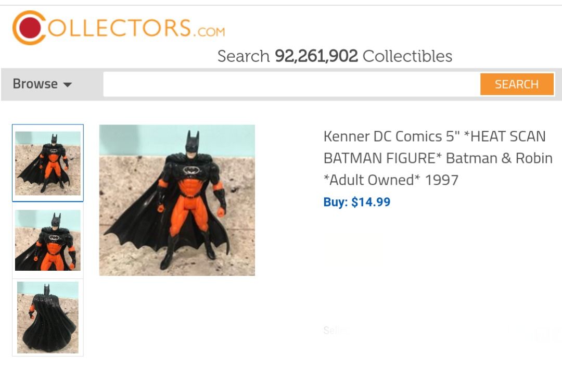View the second Batman figure thumbnail

(48, 240)
